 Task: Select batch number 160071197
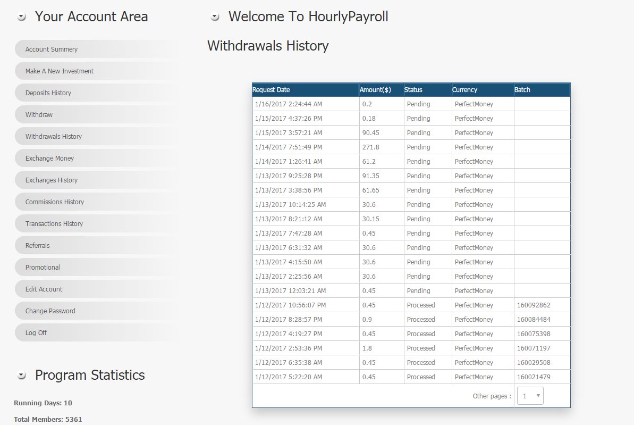(x=534, y=348)
